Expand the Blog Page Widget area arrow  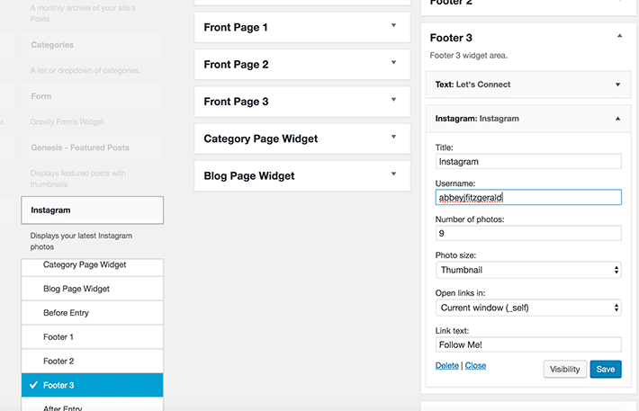[393, 174]
